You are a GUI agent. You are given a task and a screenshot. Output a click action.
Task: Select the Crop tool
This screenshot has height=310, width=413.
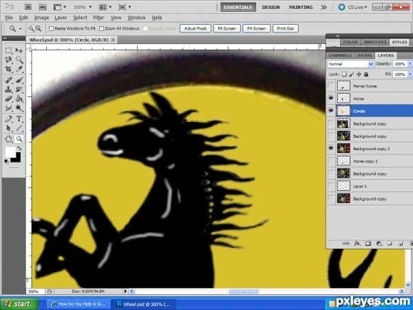pos(9,70)
